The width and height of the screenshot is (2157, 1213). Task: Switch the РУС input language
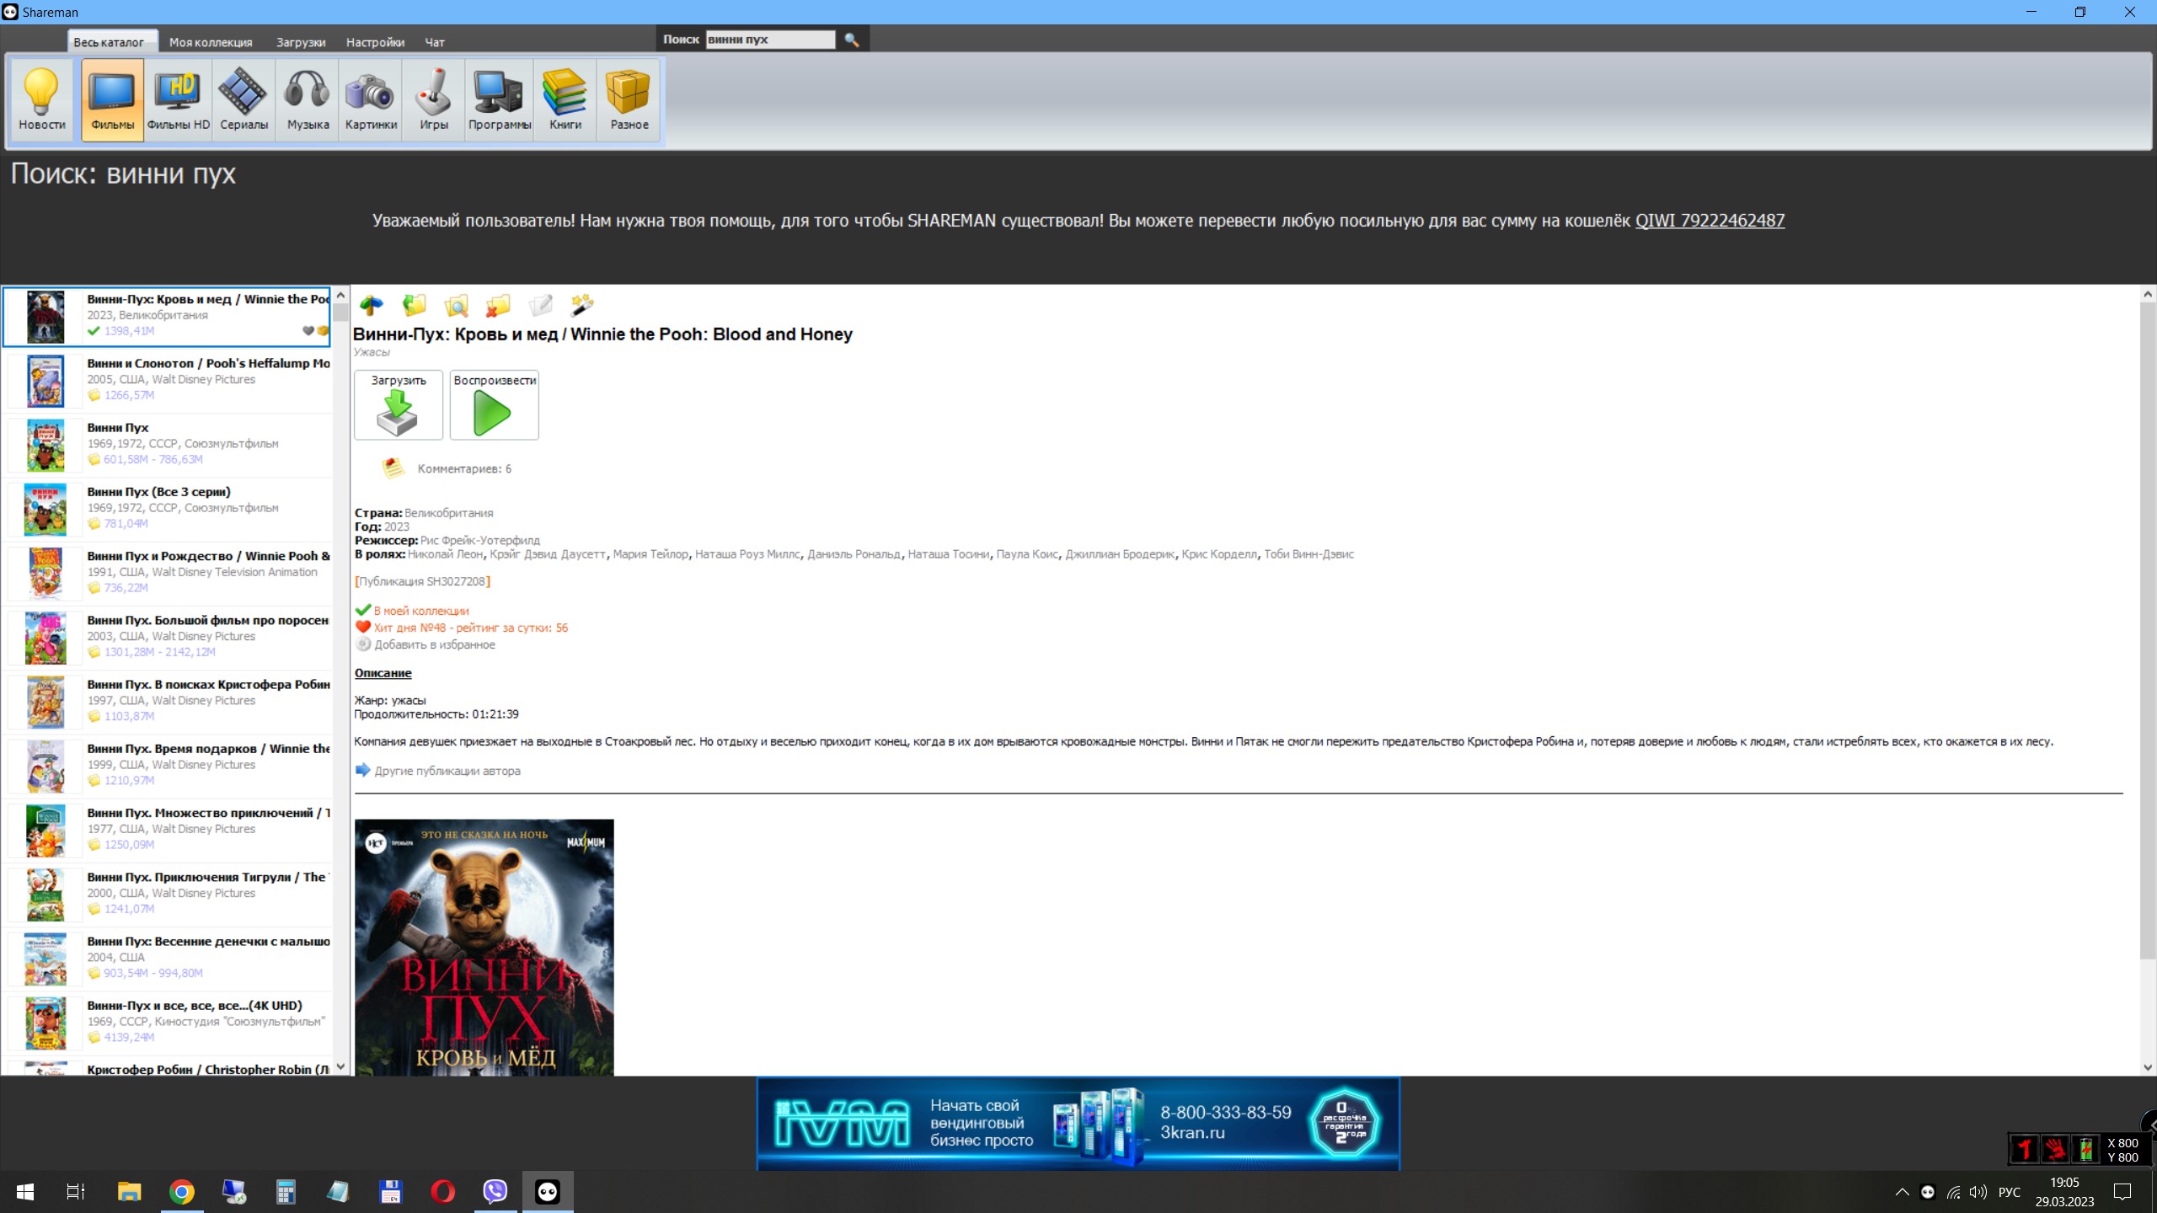2010,1192
